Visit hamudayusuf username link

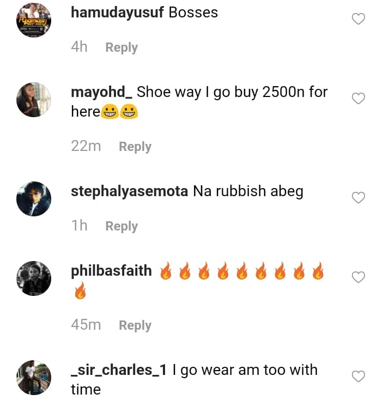tap(117, 13)
